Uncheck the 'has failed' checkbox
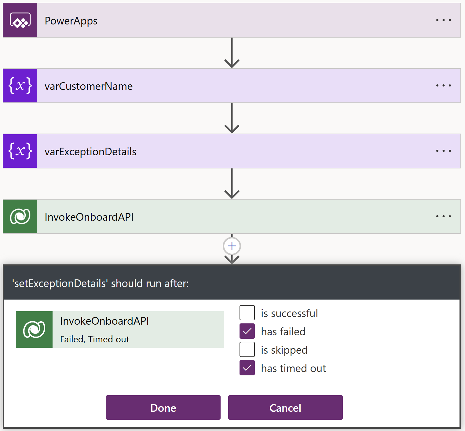 [247, 331]
